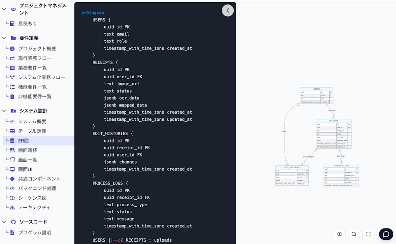Select 現行業務フロー menu item
The image size is (396, 244).
(x=35, y=58)
